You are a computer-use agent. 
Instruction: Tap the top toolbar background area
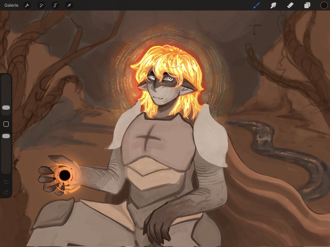click(165, 5)
